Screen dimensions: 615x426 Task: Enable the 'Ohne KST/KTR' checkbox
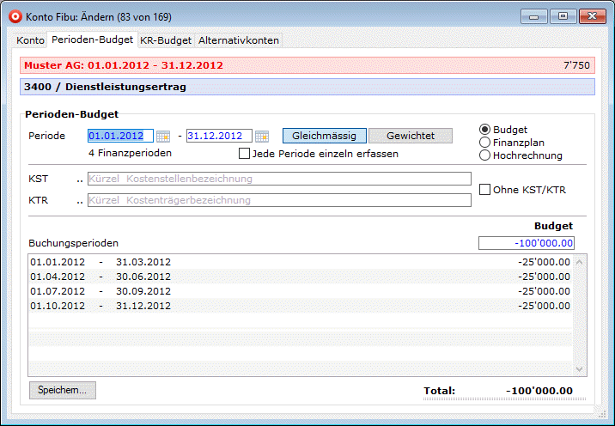pos(484,190)
